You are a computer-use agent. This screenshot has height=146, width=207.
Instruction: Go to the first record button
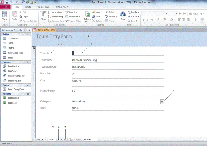pyautogui.click(x=42, y=140)
